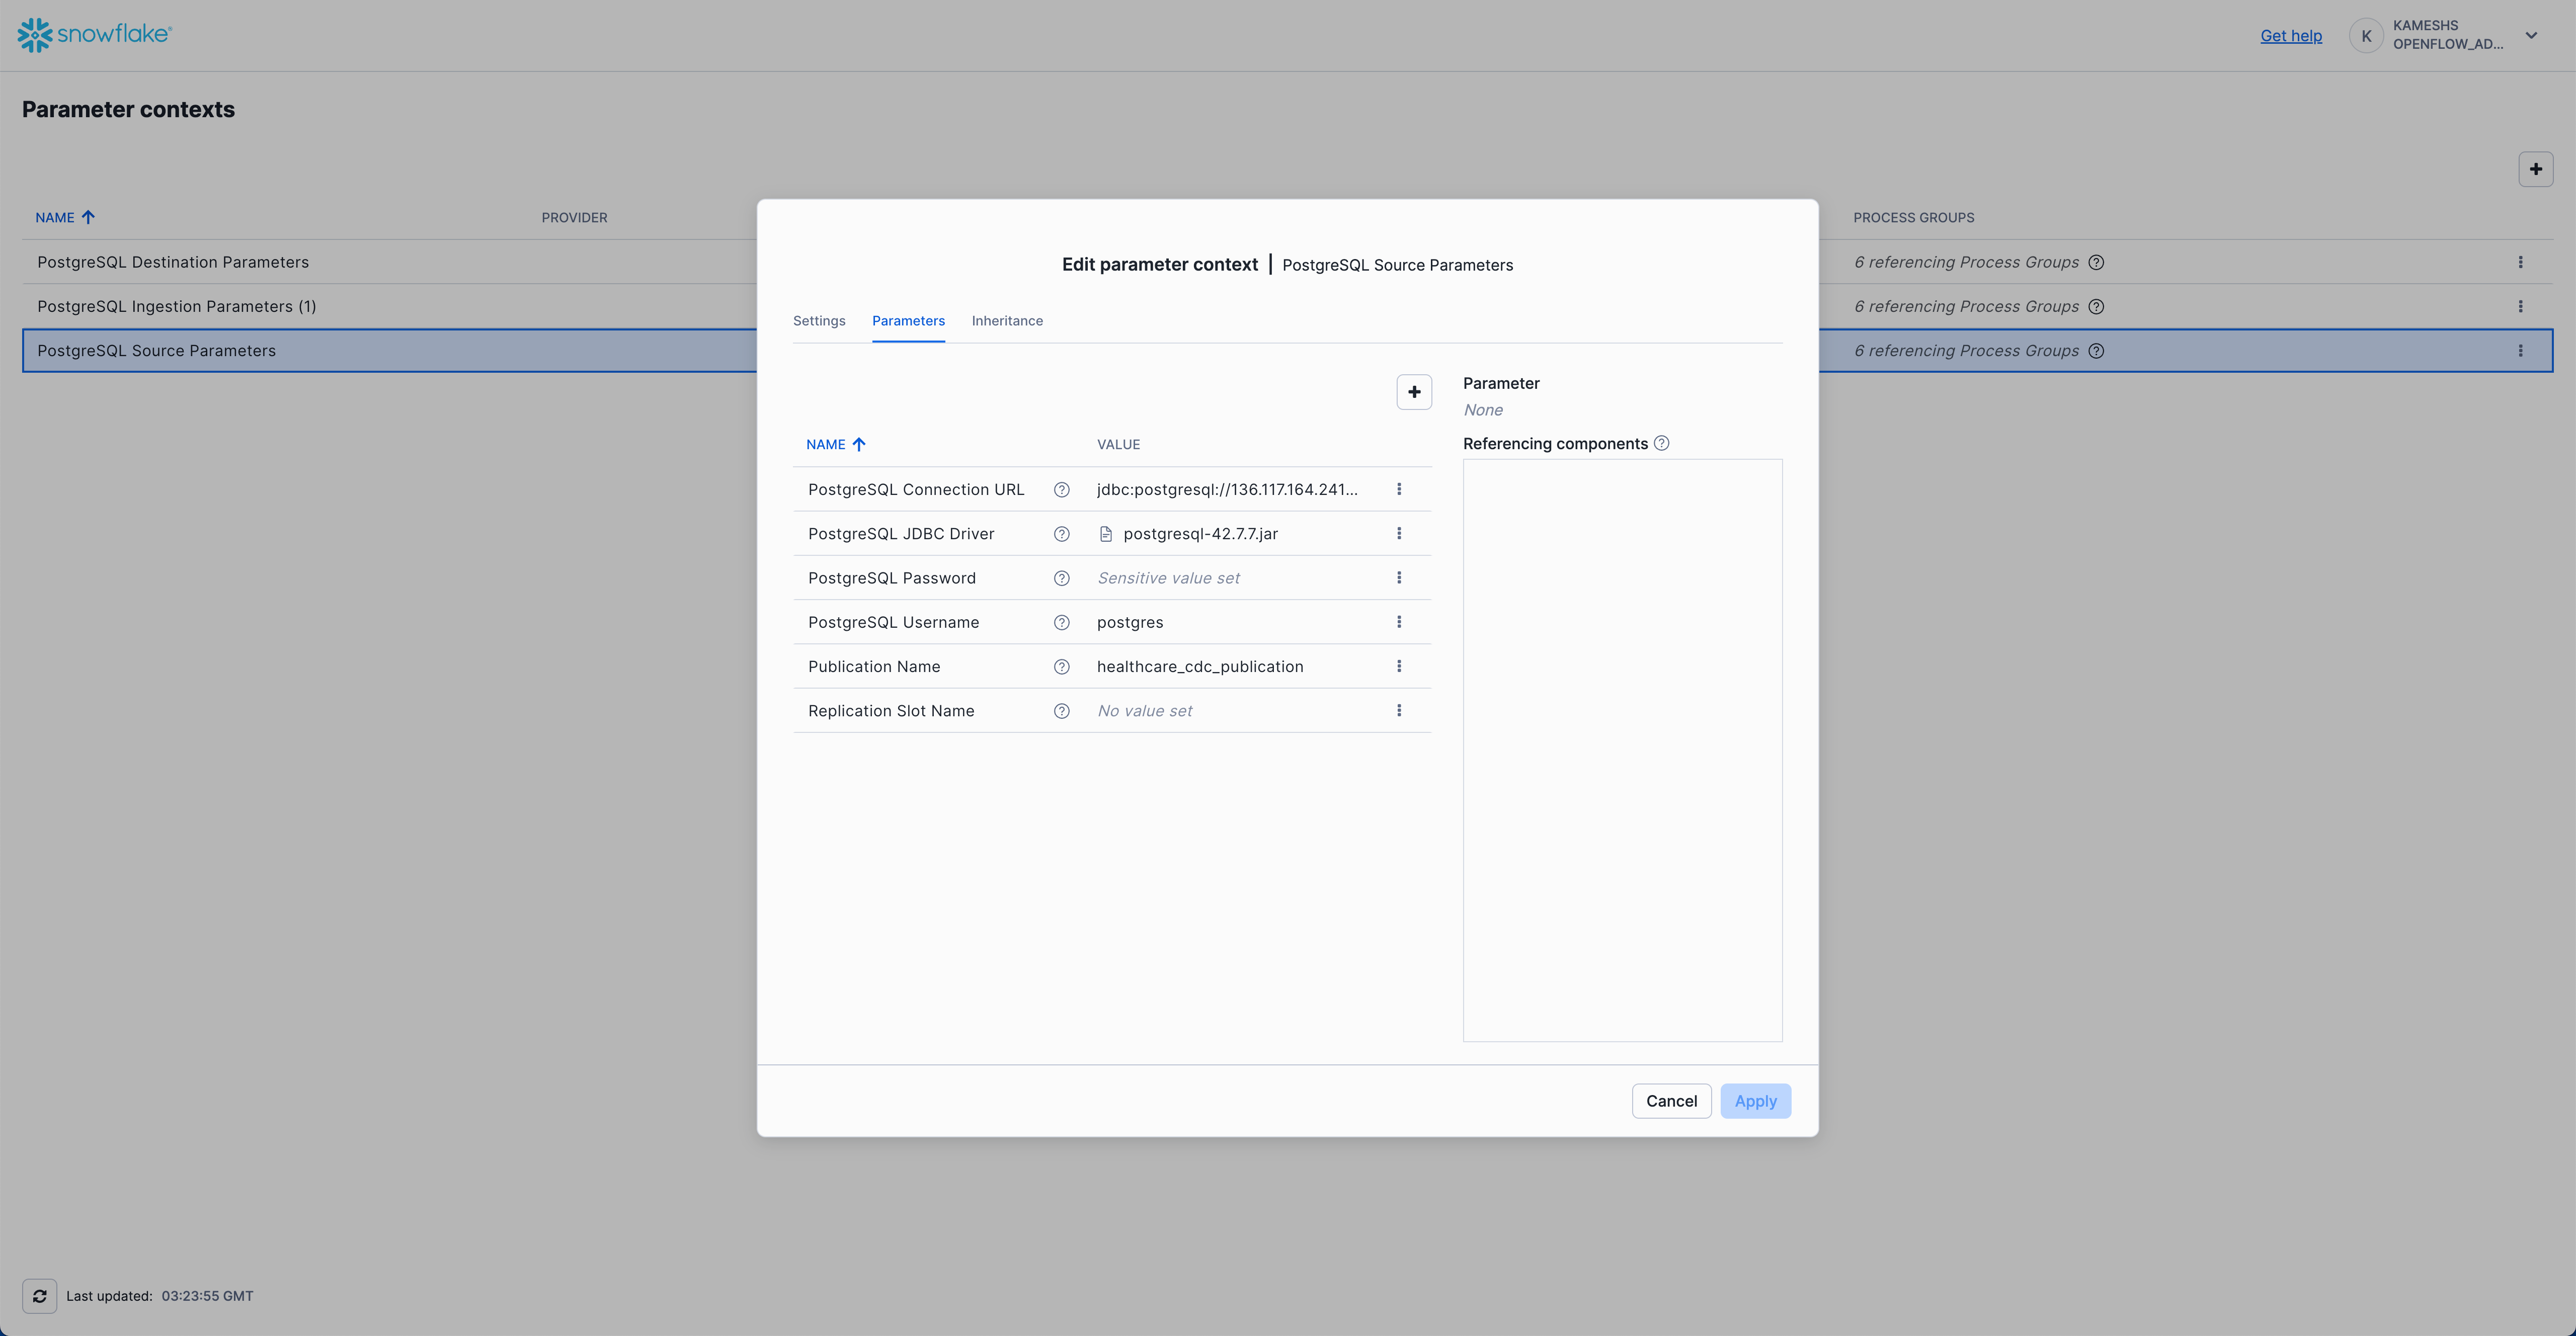Open the PostgreSQL JDBC Driver row's options menu
This screenshot has width=2576, height=1336.
(x=1398, y=534)
